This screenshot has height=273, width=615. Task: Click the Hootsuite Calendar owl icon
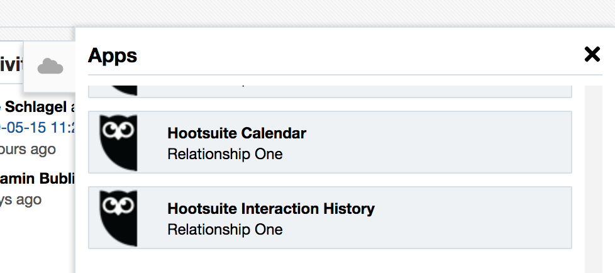[118, 142]
